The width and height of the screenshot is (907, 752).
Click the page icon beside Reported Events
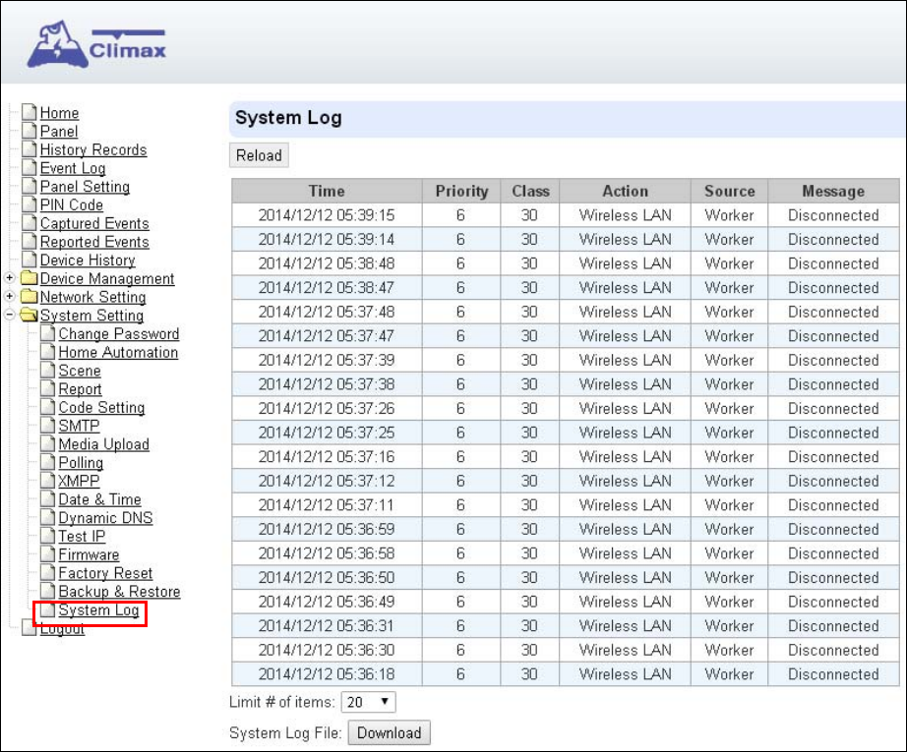click(x=29, y=242)
